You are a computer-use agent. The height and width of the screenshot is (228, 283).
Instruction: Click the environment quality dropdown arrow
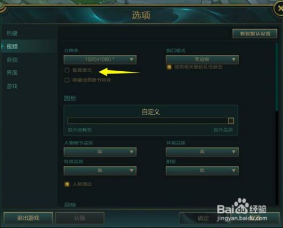[x=234, y=152]
